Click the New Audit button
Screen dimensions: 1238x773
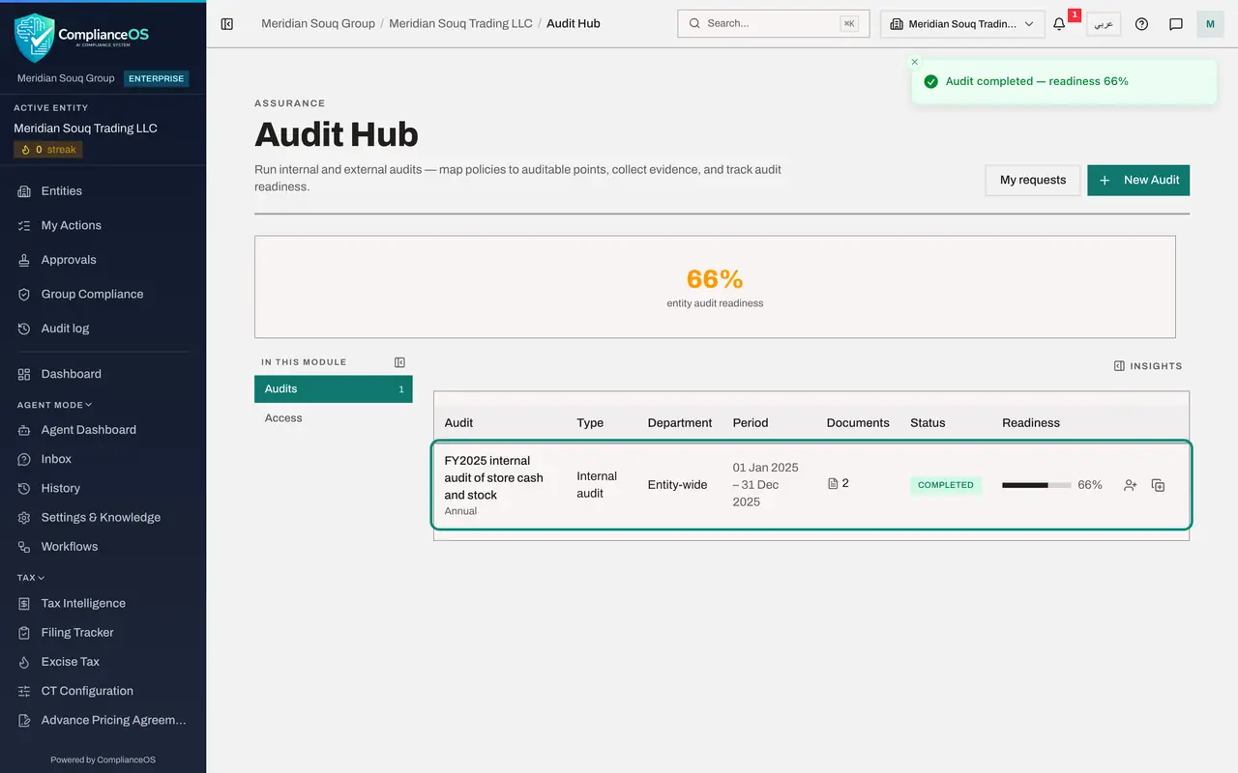[1138, 180]
